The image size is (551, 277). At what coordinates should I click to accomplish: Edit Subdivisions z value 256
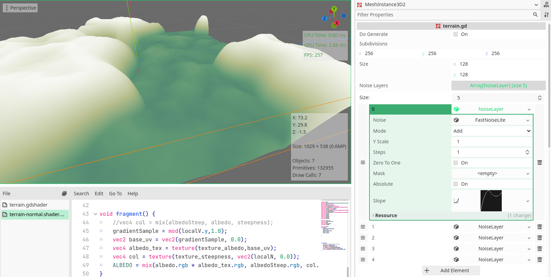(515, 53)
